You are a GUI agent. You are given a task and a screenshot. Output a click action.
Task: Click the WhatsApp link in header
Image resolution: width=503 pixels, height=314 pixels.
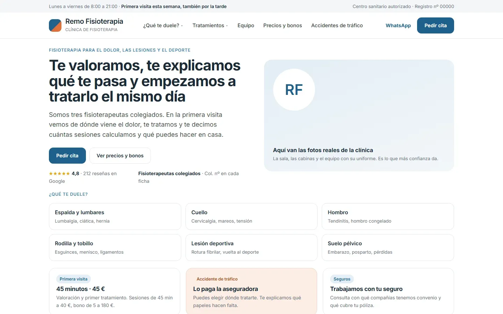[x=398, y=25]
